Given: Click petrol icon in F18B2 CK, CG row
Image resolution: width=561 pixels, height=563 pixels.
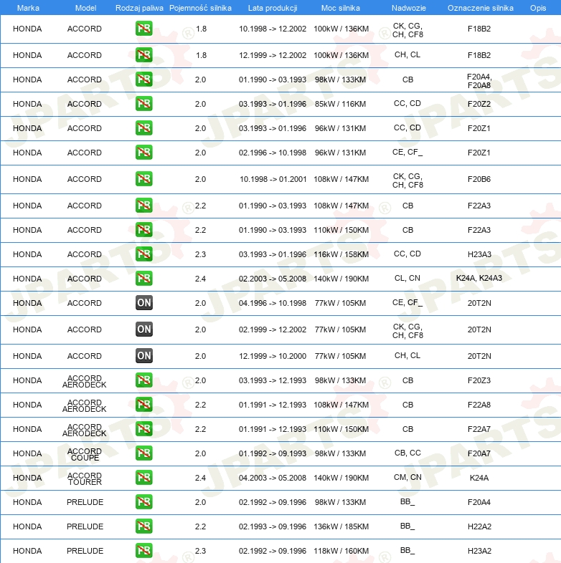Looking at the screenshot, I should point(144,29).
